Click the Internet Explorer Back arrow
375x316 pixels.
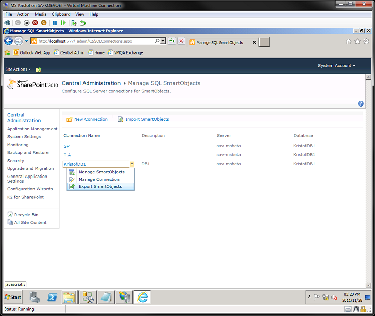9,41
